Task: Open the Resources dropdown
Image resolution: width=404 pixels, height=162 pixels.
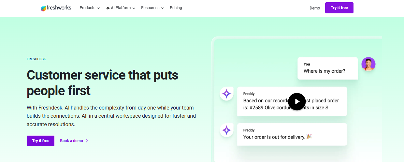Action: pyautogui.click(x=152, y=8)
